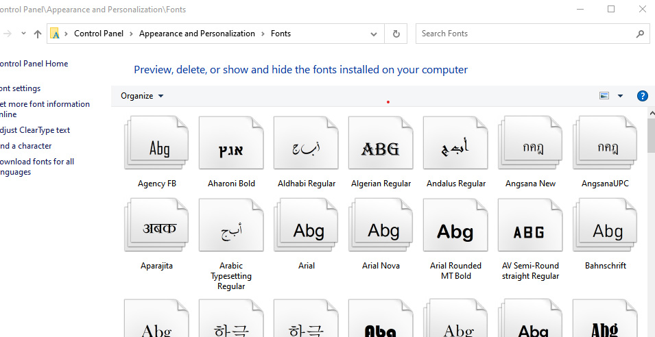Click the 'Algerian Regular' name label

[x=381, y=184]
